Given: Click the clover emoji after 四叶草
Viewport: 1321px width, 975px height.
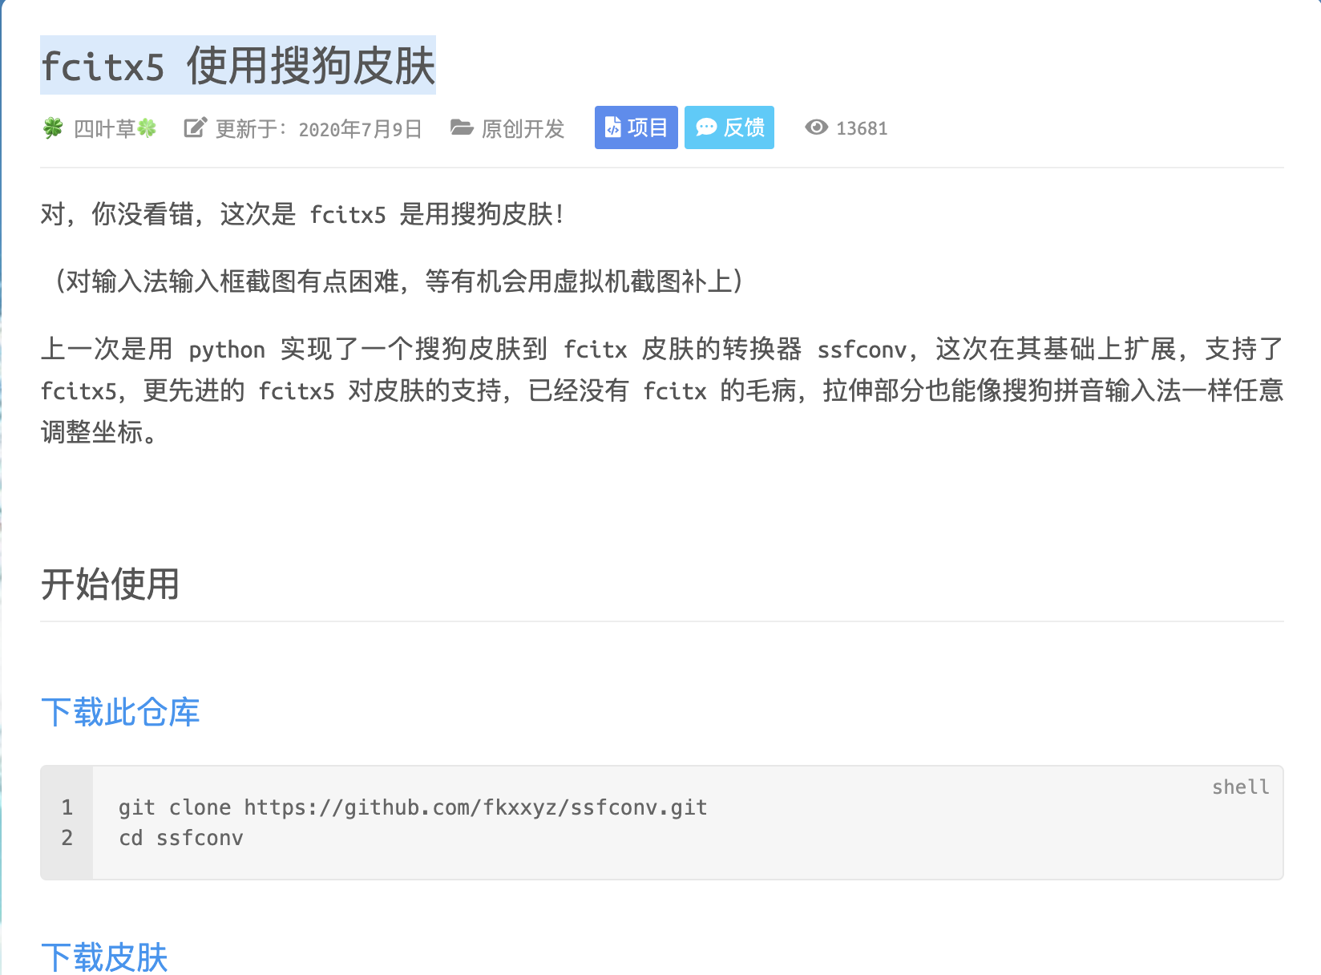Looking at the screenshot, I should (147, 128).
